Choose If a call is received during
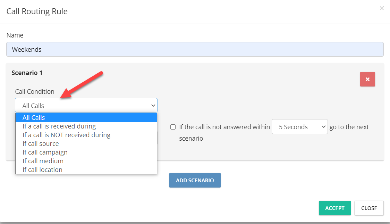 coord(86,126)
